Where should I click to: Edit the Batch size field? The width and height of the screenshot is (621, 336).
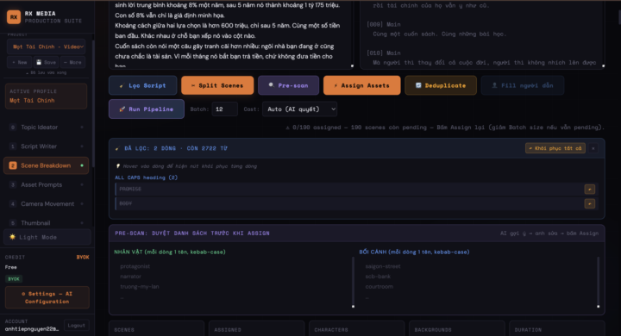(x=224, y=109)
